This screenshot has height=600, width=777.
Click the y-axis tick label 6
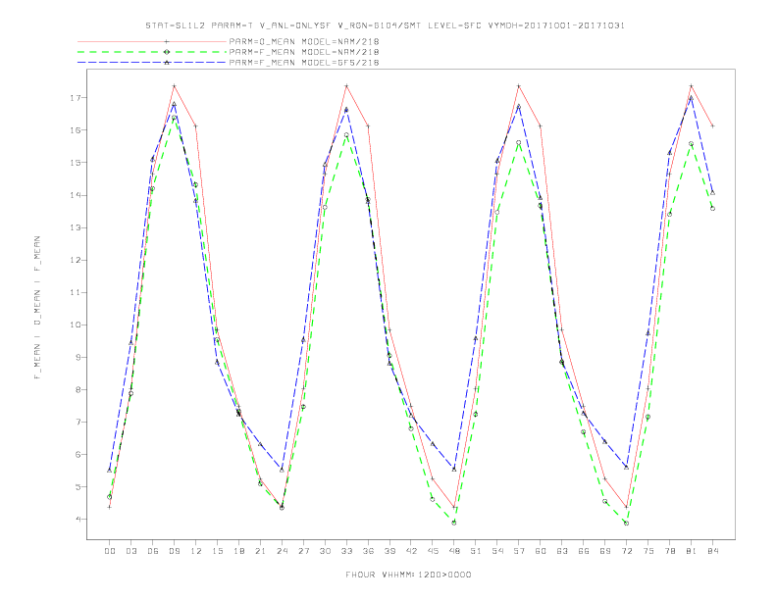click(x=78, y=455)
